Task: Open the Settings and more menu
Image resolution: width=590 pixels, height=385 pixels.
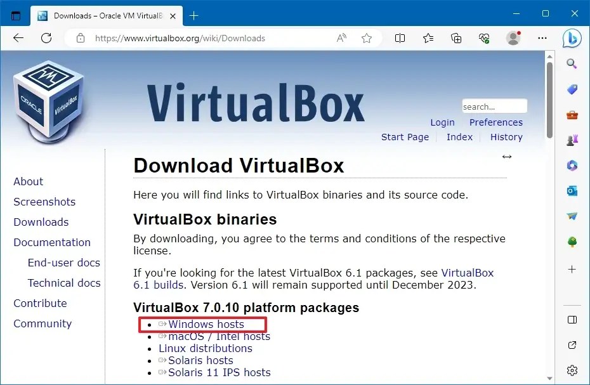Action: (x=542, y=38)
